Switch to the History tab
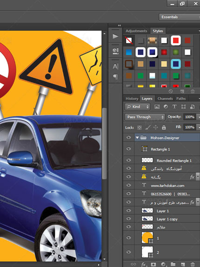Image resolution: width=200 pixels, height=267 pixels. [x=132, y=99]
